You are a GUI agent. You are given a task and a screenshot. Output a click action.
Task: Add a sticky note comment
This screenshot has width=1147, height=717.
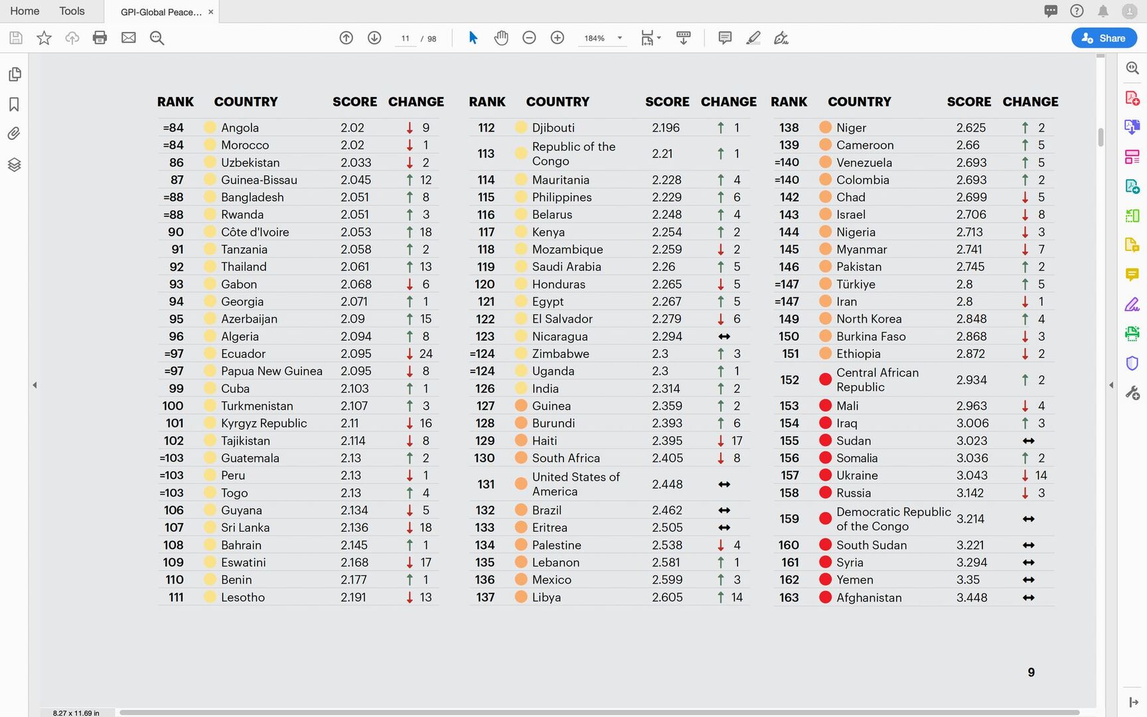click(725, 38)
